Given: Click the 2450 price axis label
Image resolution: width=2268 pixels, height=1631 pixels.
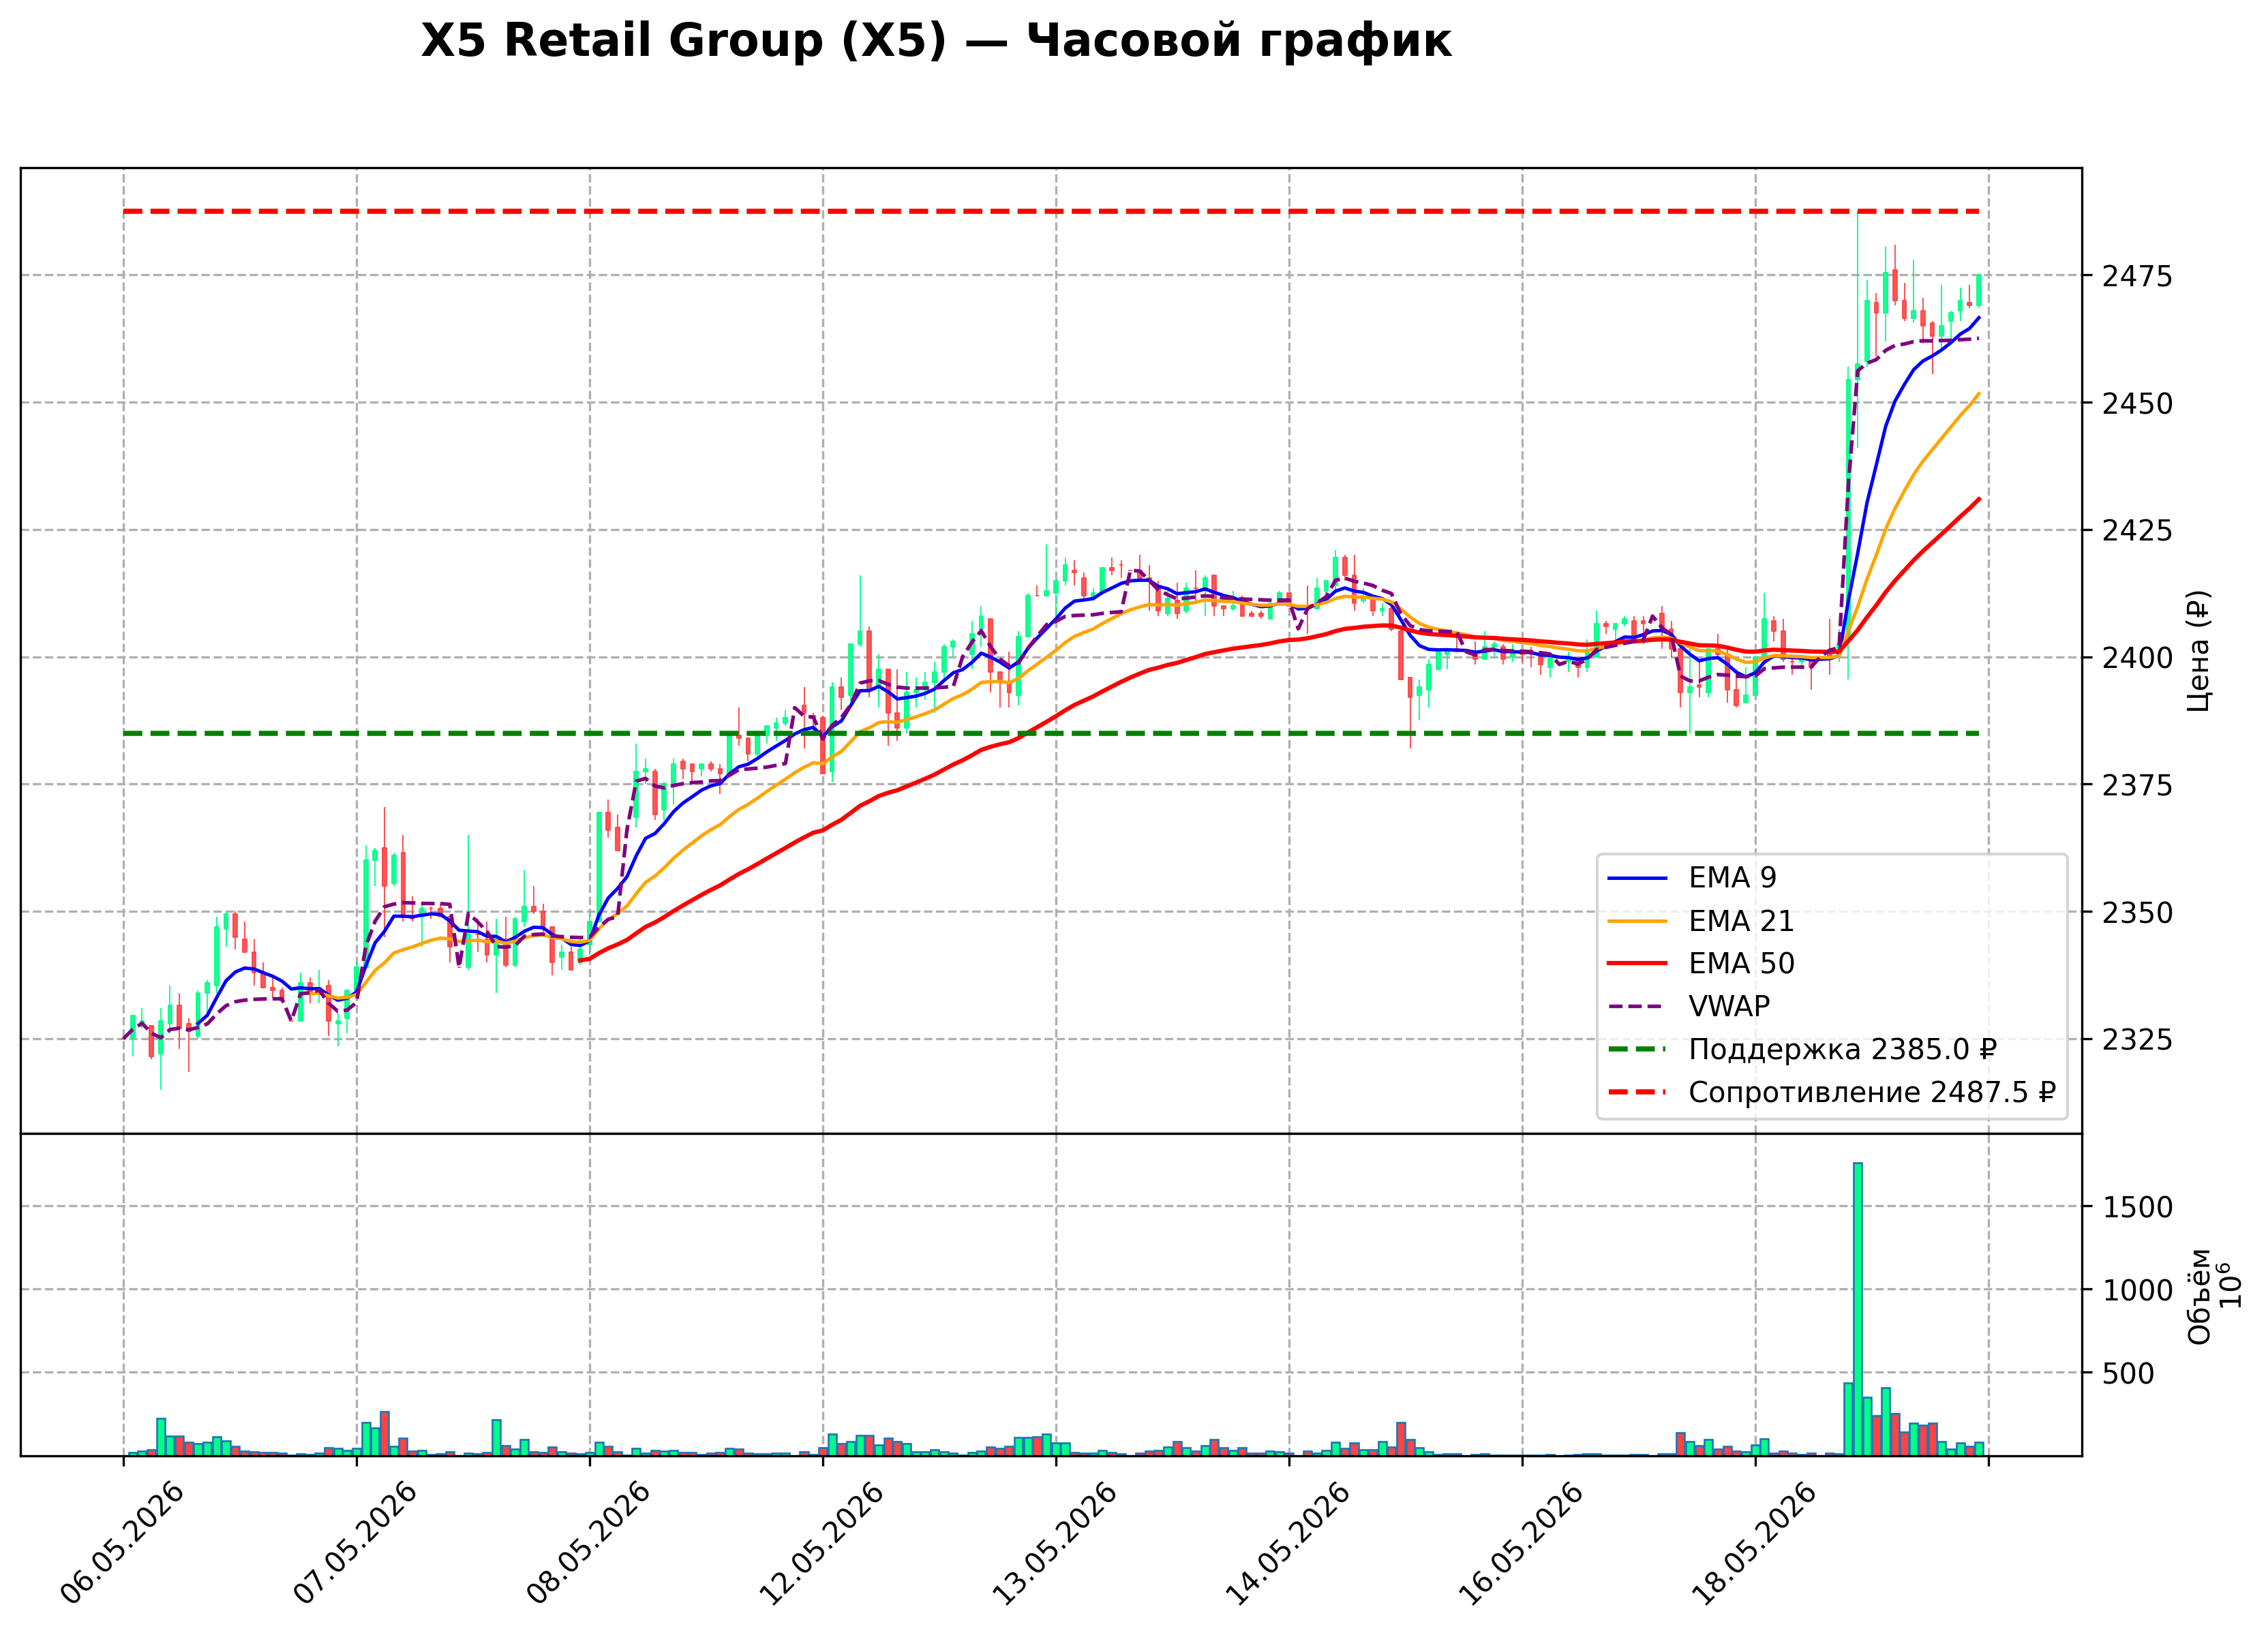Looking at the screenshot, I should 2137,404.
